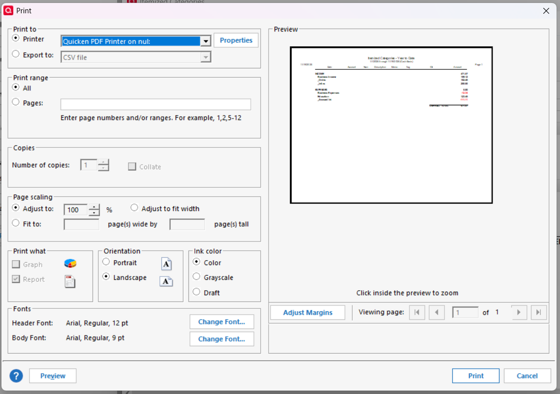Go to last preview page

(538, 312)
